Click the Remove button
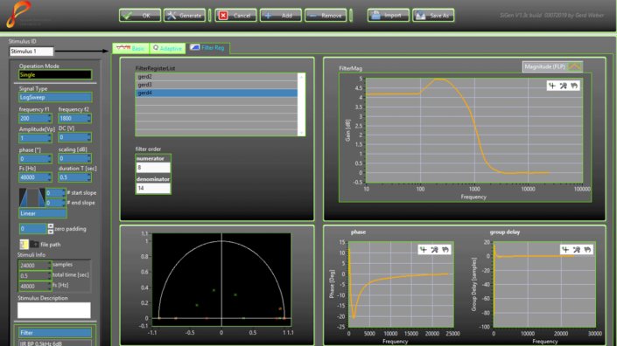The height and width of the screenshot is (346, 617). click(326, 16)
